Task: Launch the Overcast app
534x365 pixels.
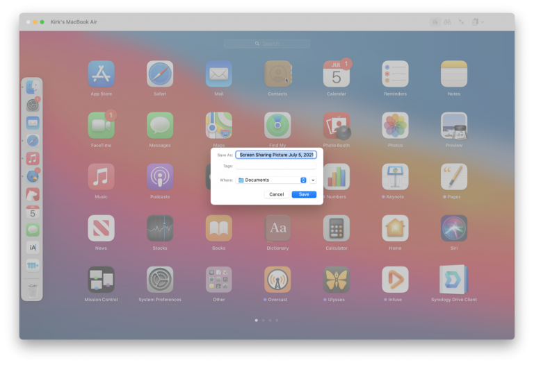Action: pyautogui.click(x=277, y=280)
